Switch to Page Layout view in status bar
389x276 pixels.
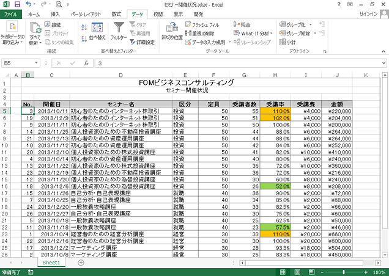point(297,272)
